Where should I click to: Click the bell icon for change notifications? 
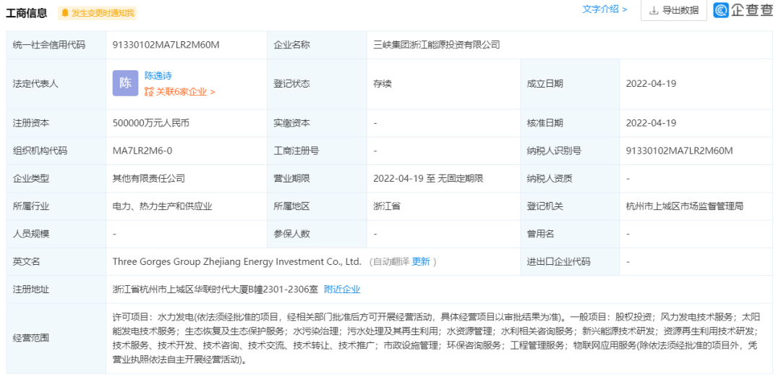pos(65,13)
